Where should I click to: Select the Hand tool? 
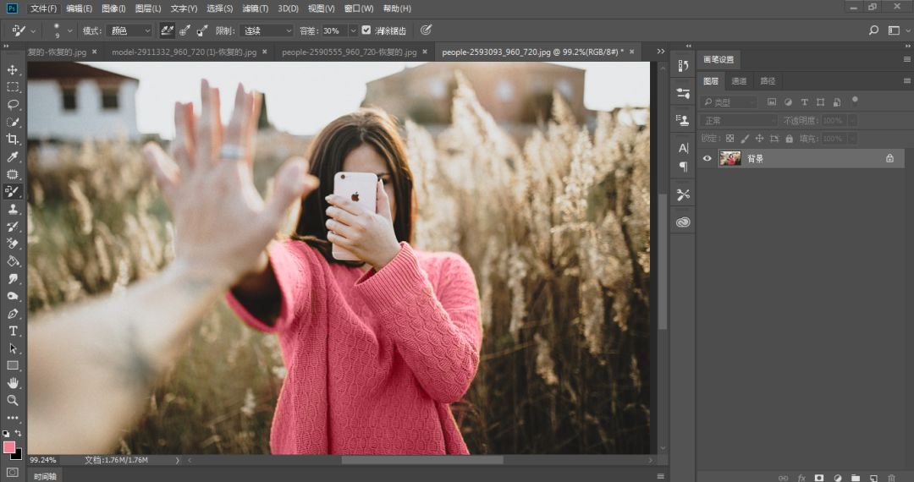point(13,383)
